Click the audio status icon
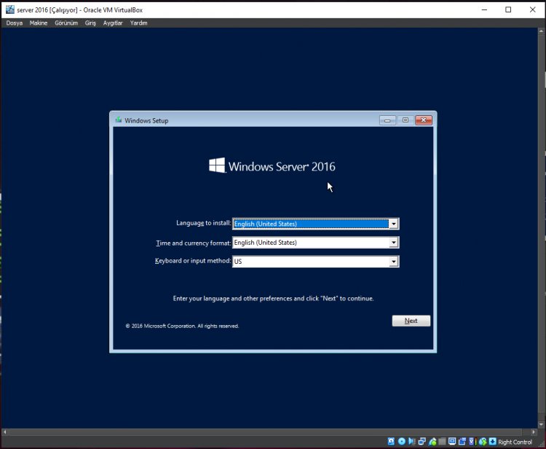 pyautogui.click(x=411, y=441)
